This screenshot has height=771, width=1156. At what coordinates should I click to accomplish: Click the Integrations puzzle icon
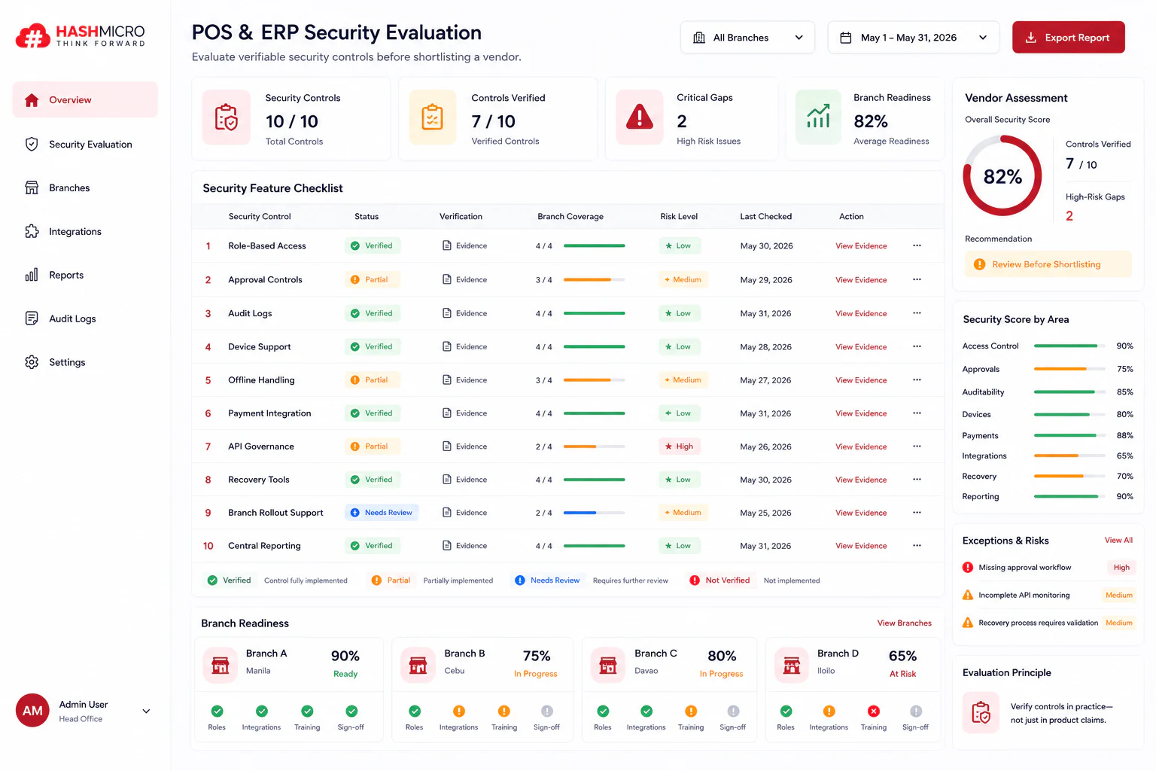pyautogui.click(x=32, y=232)
